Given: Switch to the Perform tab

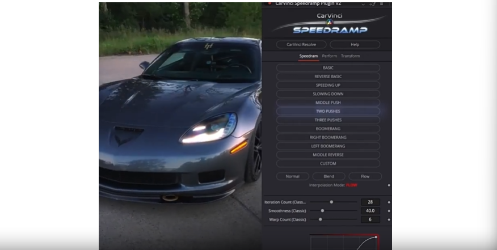Looking at the screenshot, I should tap(329, 56).
